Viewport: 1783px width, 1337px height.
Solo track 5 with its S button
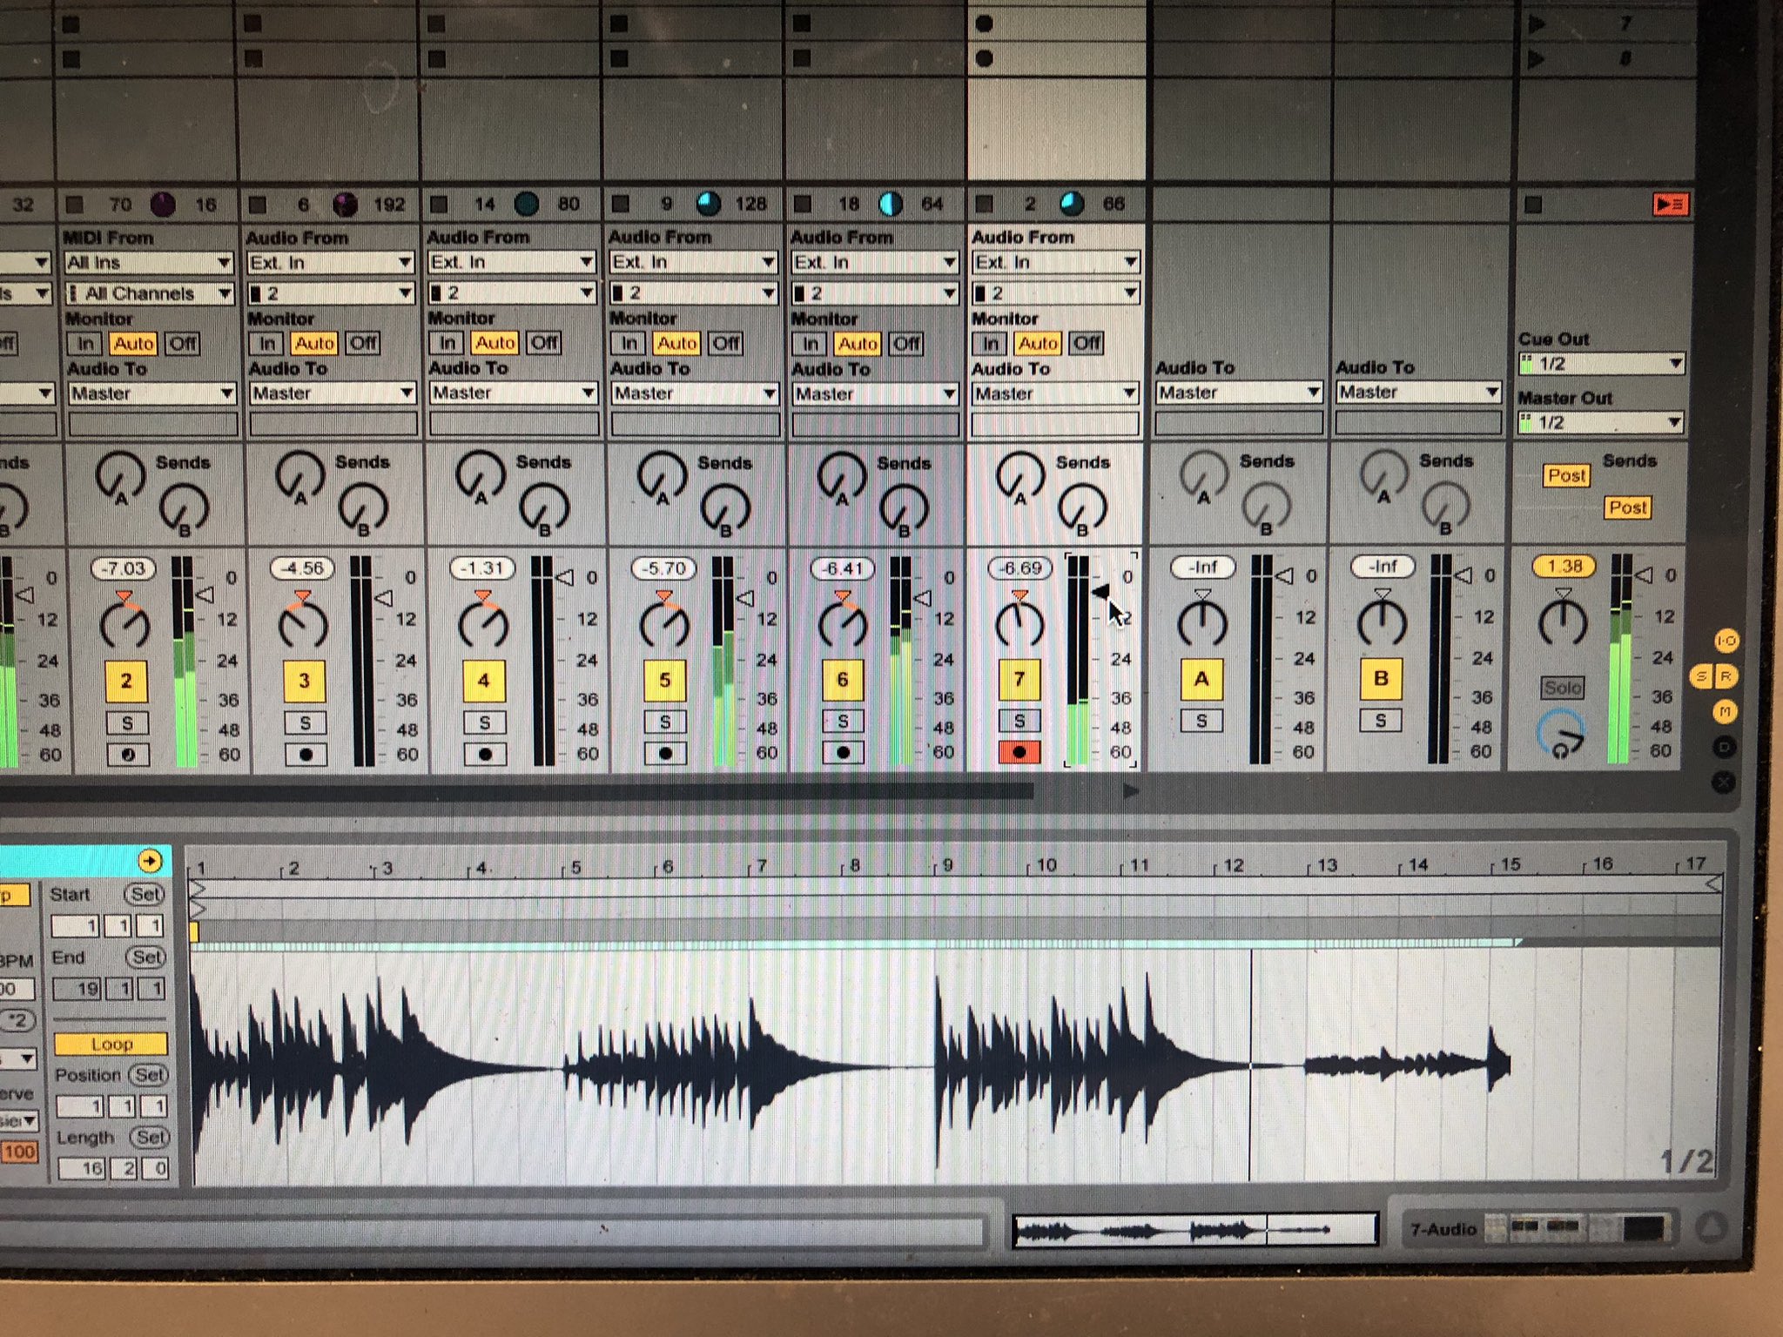pyautogui.click(x=664, y=722)
